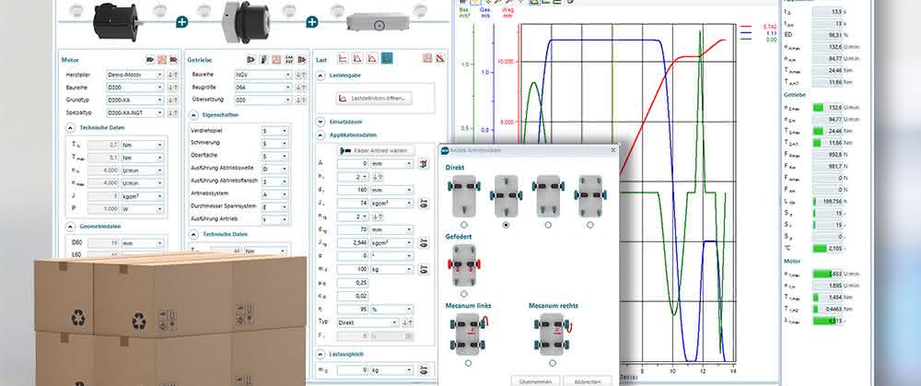Click the Übernehmen button in the dialog
The width and height of the screenshot is (921, 386).
point(535,380)
